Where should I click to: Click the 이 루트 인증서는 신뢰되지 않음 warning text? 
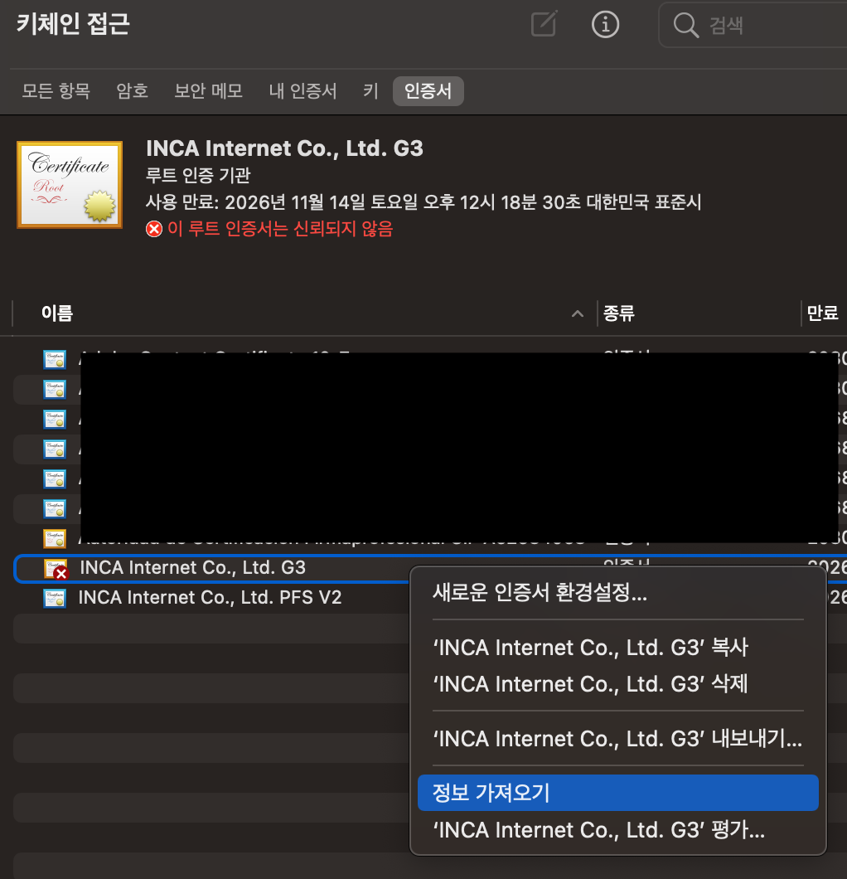[280, 229]
